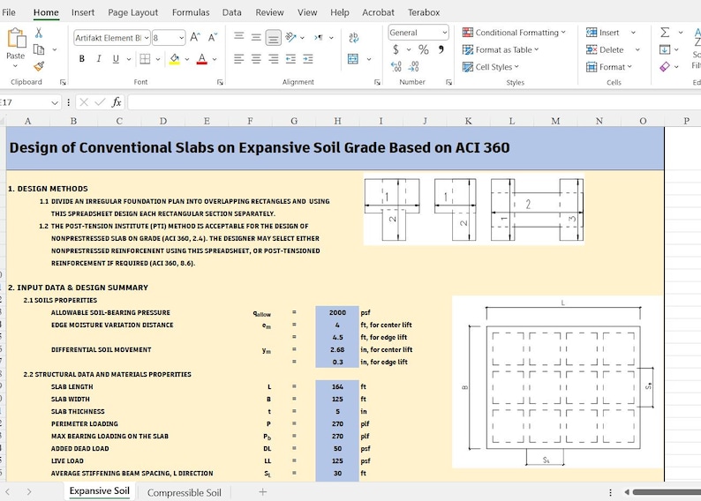This screenshot has height=501, width=701.
Task: Apply cell borders icon
Action: point(145,58)
